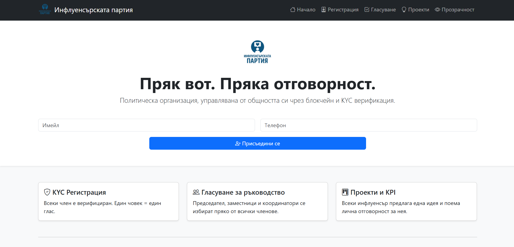This screenshot has height=247, width=514.
Task: Go to the Начало menu item
Action: 303,9
